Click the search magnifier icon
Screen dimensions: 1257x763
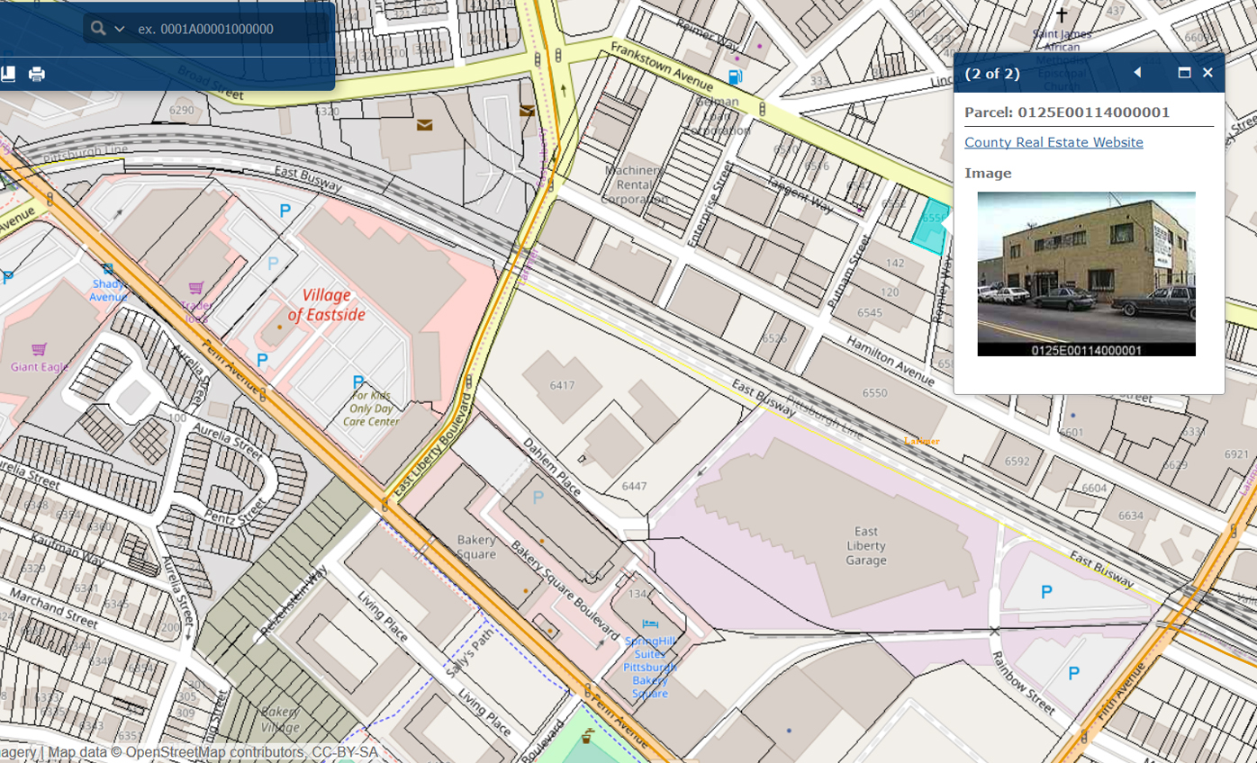(98, 29)
